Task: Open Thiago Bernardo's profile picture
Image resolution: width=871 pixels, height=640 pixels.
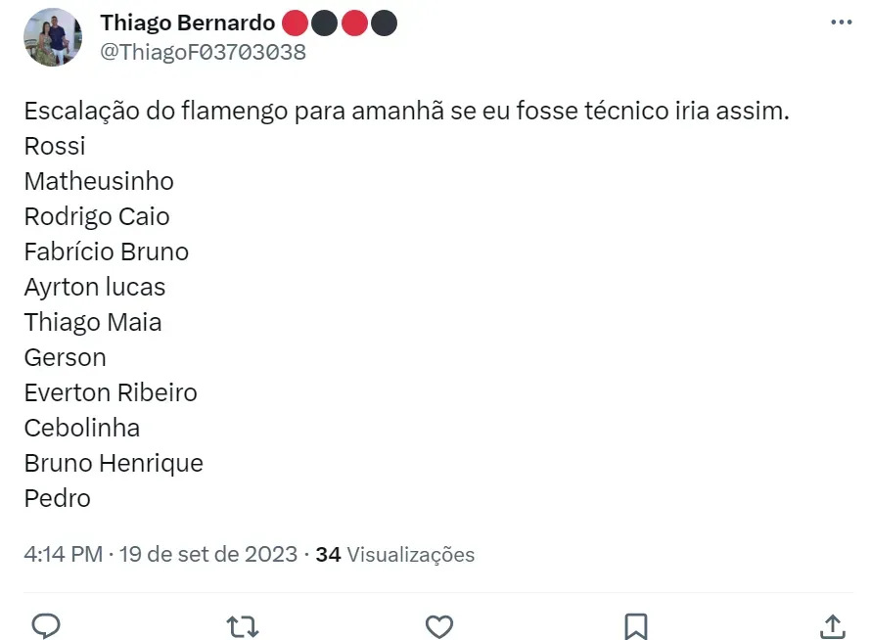Action: [53, 37]
